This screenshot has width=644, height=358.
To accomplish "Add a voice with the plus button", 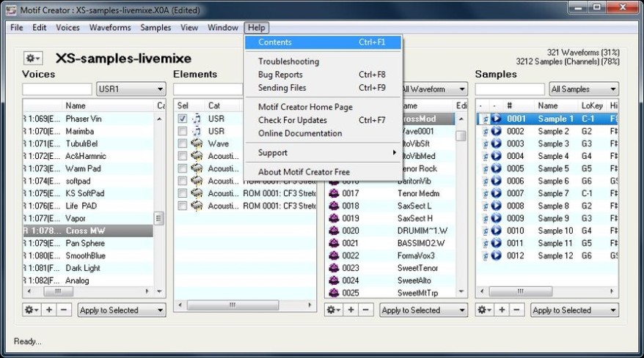I will pos(49,310).
